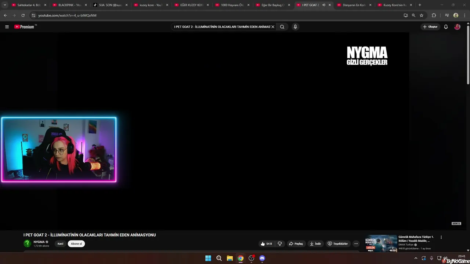470x264 pixels.
Task: Open the zoom magnifier in address bar
Action: pos(413,15)
